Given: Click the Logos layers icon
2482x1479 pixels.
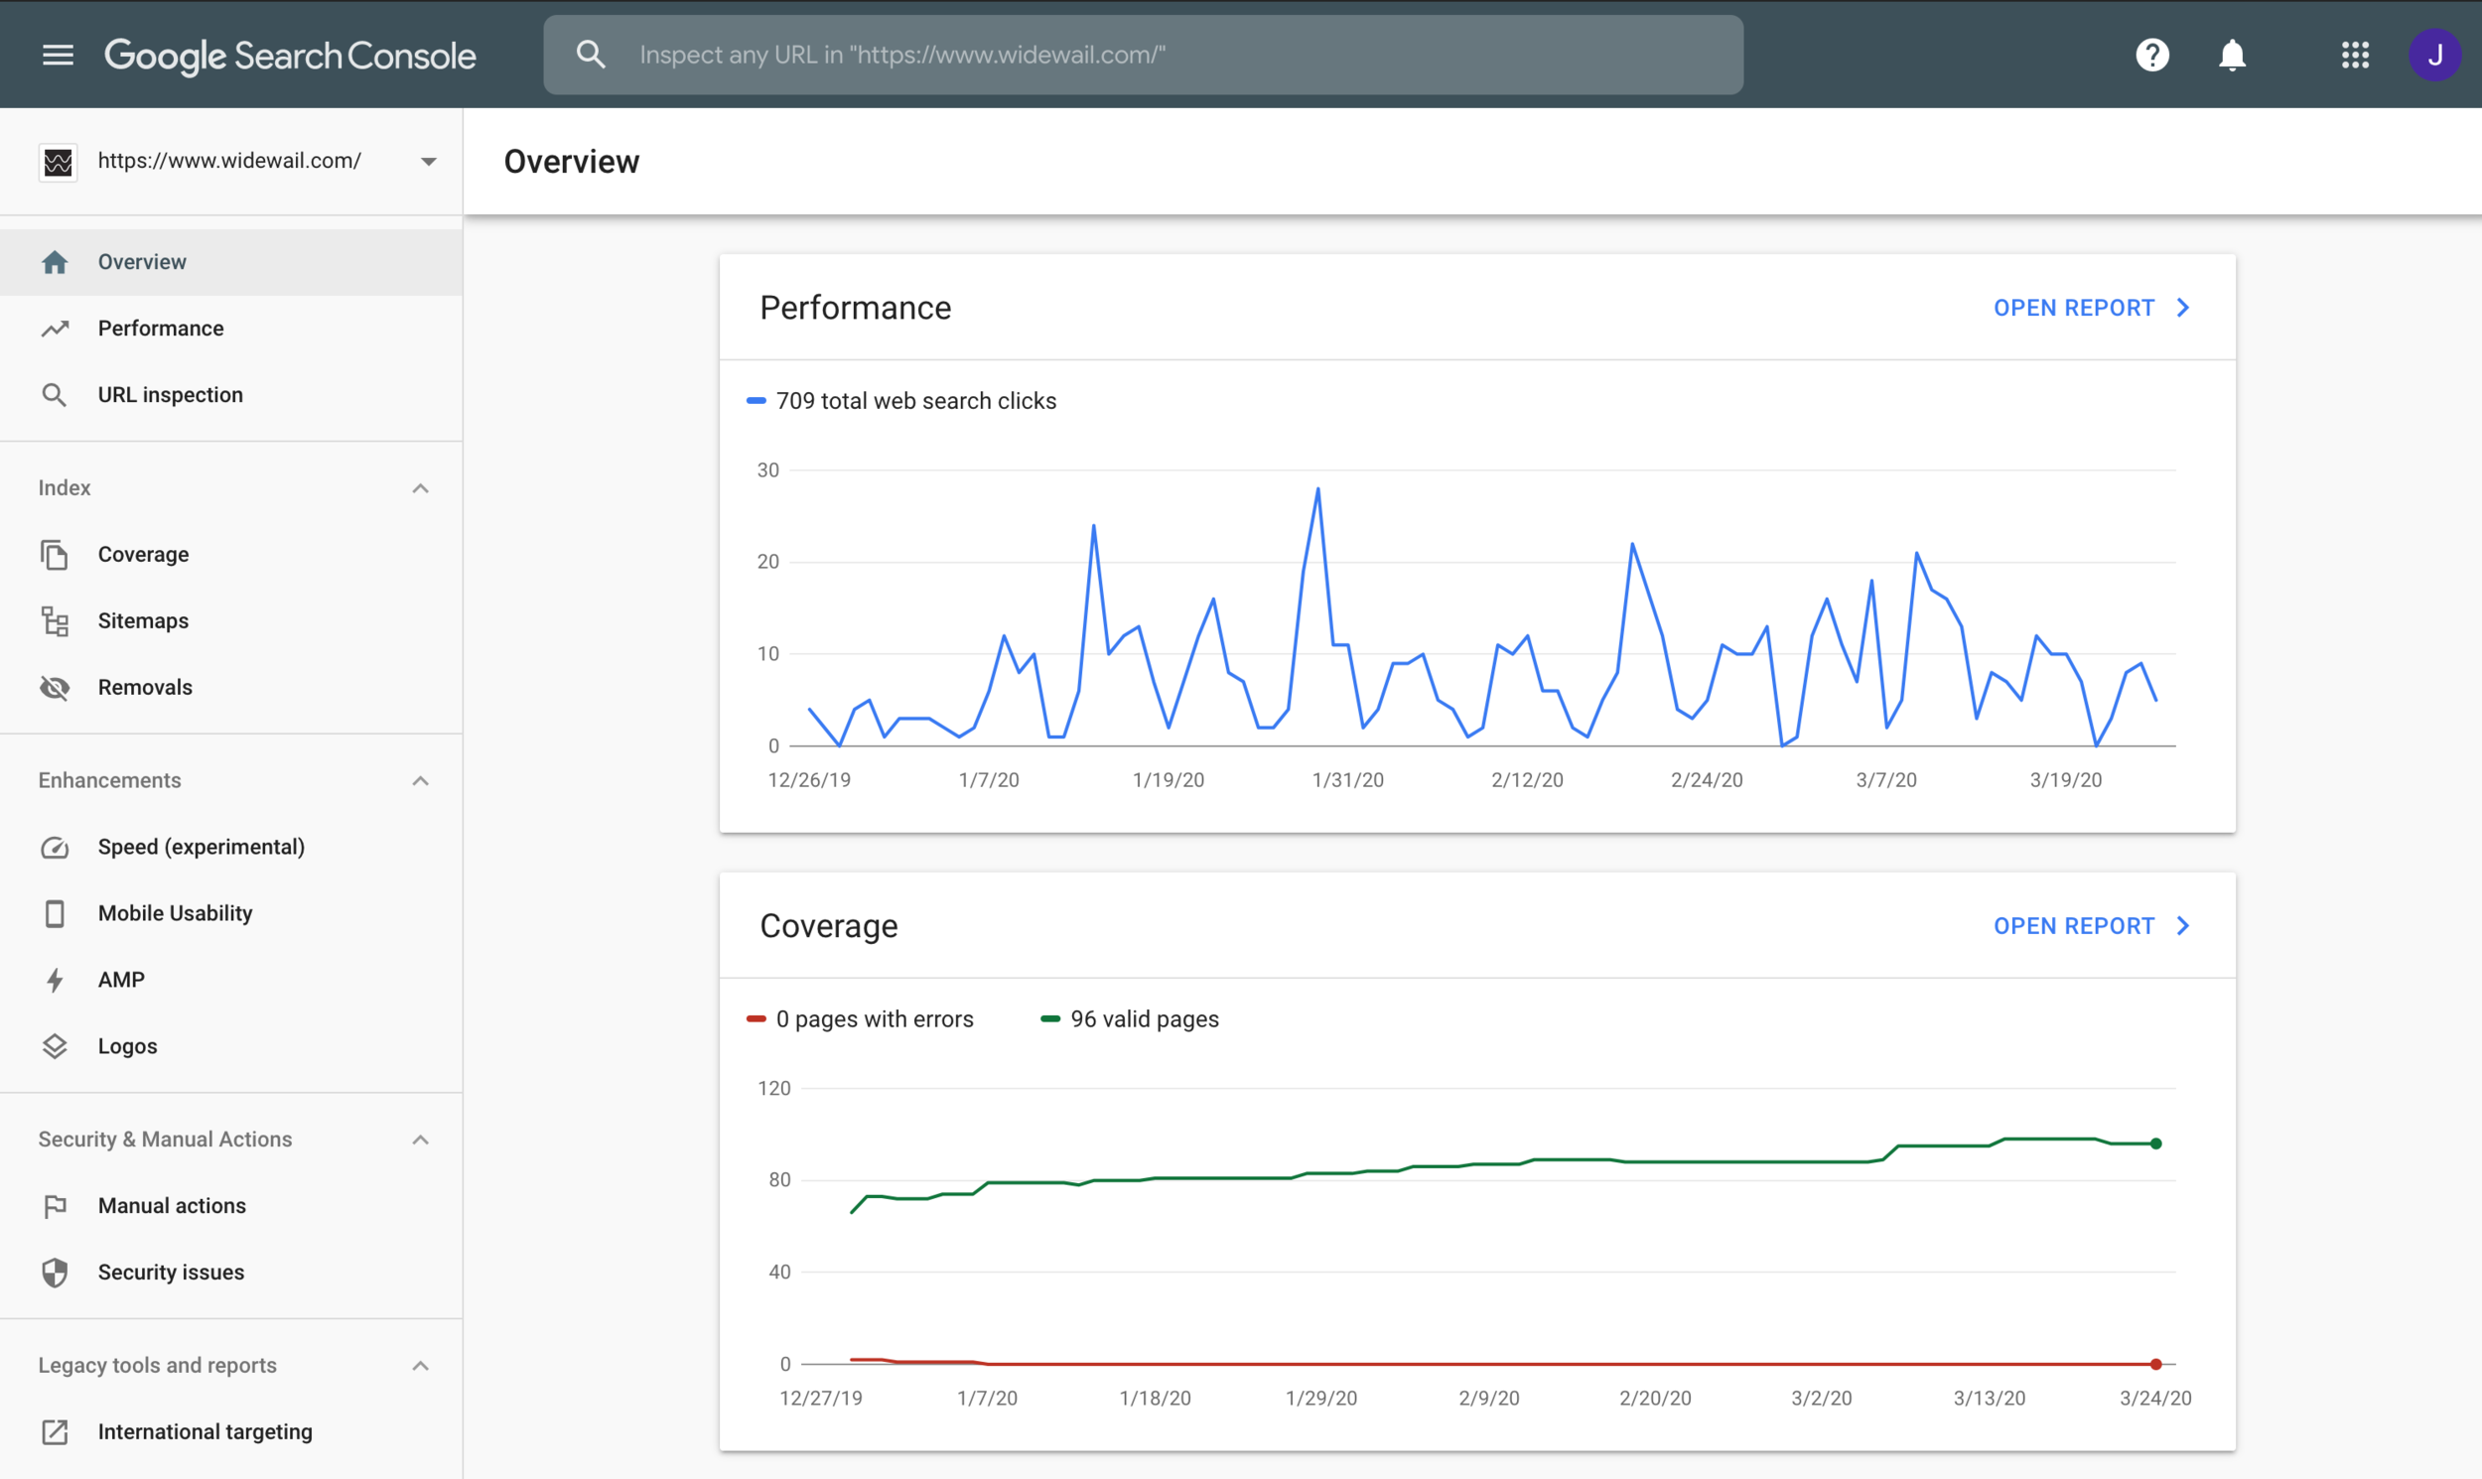Looking at the screenshot, I should (x=55, y=1046).
